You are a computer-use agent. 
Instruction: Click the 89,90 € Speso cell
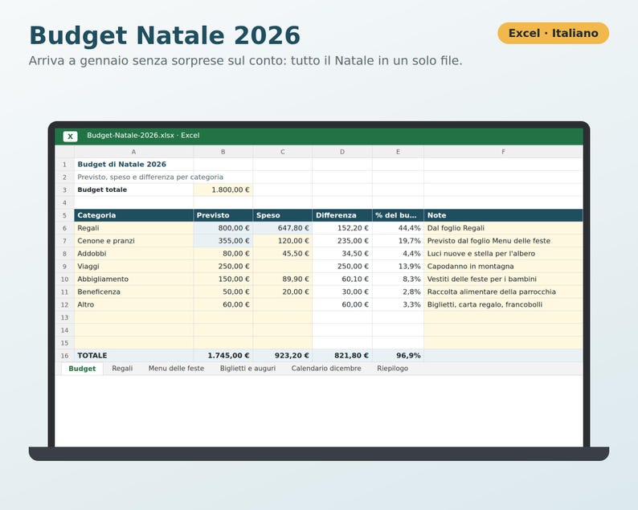[x=282, y=279]
